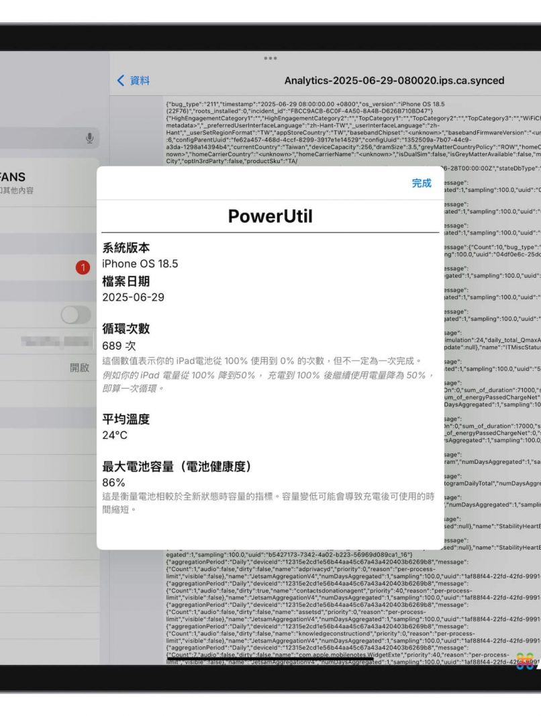541x716 pixels.
Task: Click the sidebar search field
Action: (40, 138)
